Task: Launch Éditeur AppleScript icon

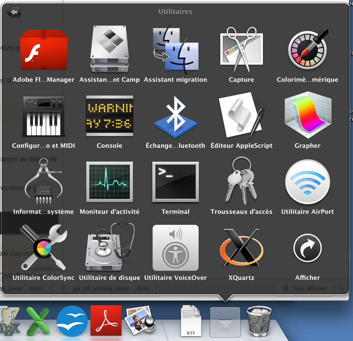Action: click(x=242, y=116)
